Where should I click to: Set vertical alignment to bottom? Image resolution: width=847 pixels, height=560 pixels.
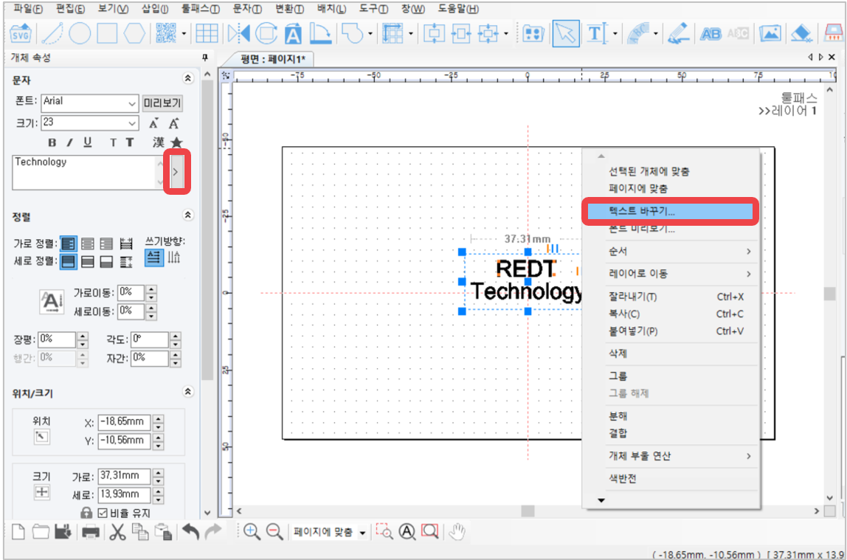tap(107, 262)
